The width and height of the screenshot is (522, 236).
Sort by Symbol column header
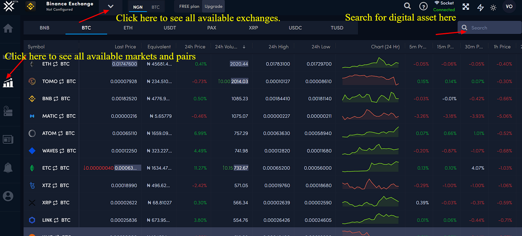(x=36, y=47)
